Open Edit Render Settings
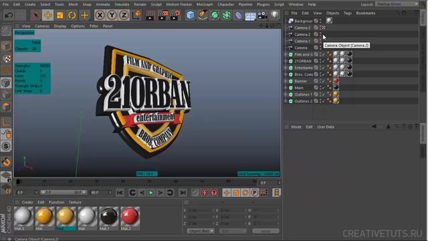This screenshot has width=428, height=241. click(x=175, y=15)
